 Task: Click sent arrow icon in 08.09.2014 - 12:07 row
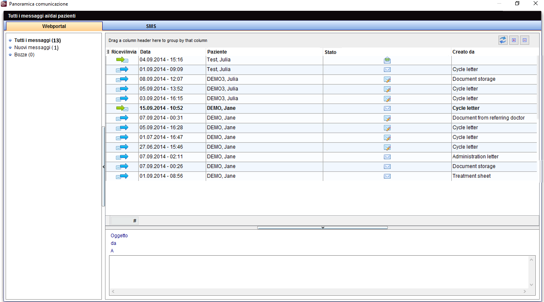click(122, 79)
